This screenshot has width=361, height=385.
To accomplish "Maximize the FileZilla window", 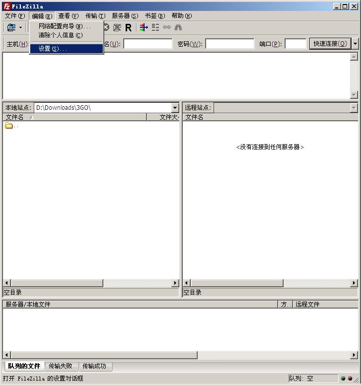I will coord(345,6).
